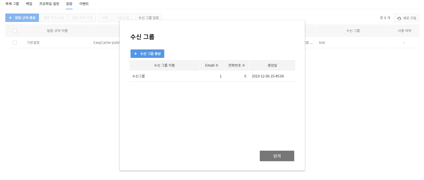Click the Email 수 column header
Image resolution: width=424 pixels, height=180 pixels.
tap(212, 65)
